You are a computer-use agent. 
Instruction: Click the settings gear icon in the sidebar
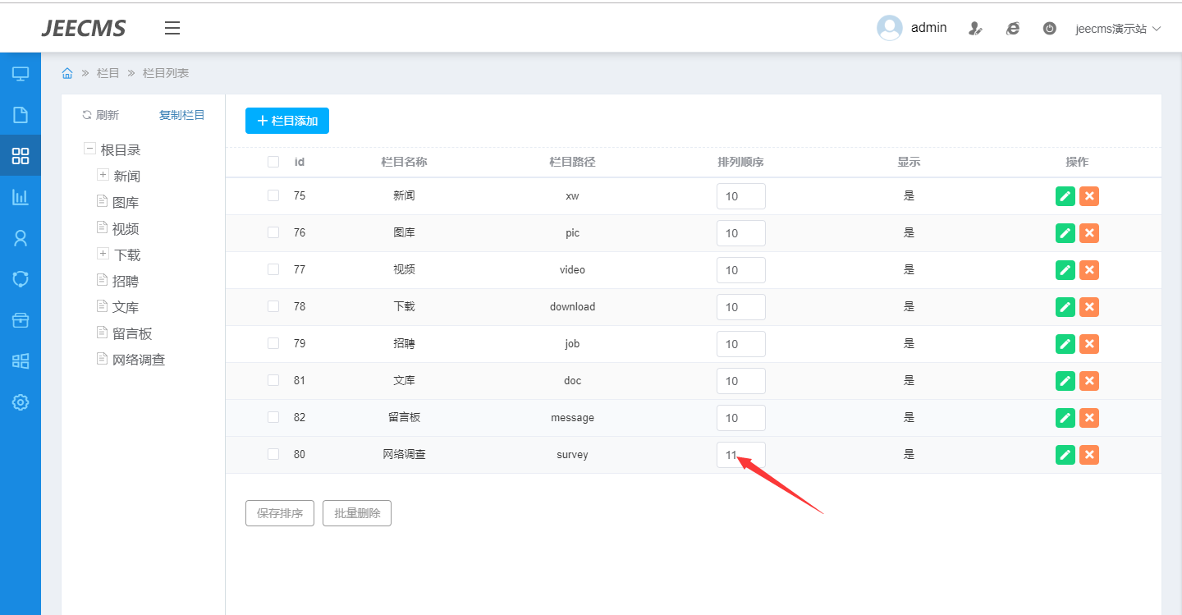point(21,402)
